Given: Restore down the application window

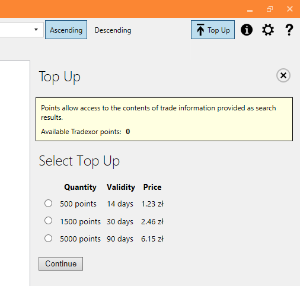Looking at the screenshot, I should (x=270, y=9).
